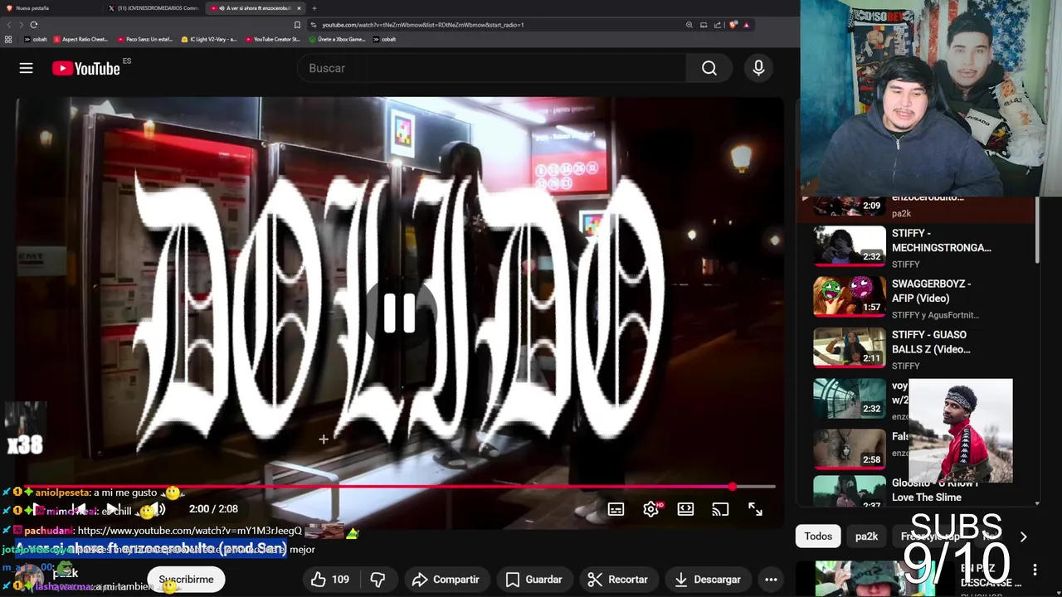The height and width of the screenshot is (597, 1062).
Task: Click the search magnifier button
Action: tap(709, 68)
